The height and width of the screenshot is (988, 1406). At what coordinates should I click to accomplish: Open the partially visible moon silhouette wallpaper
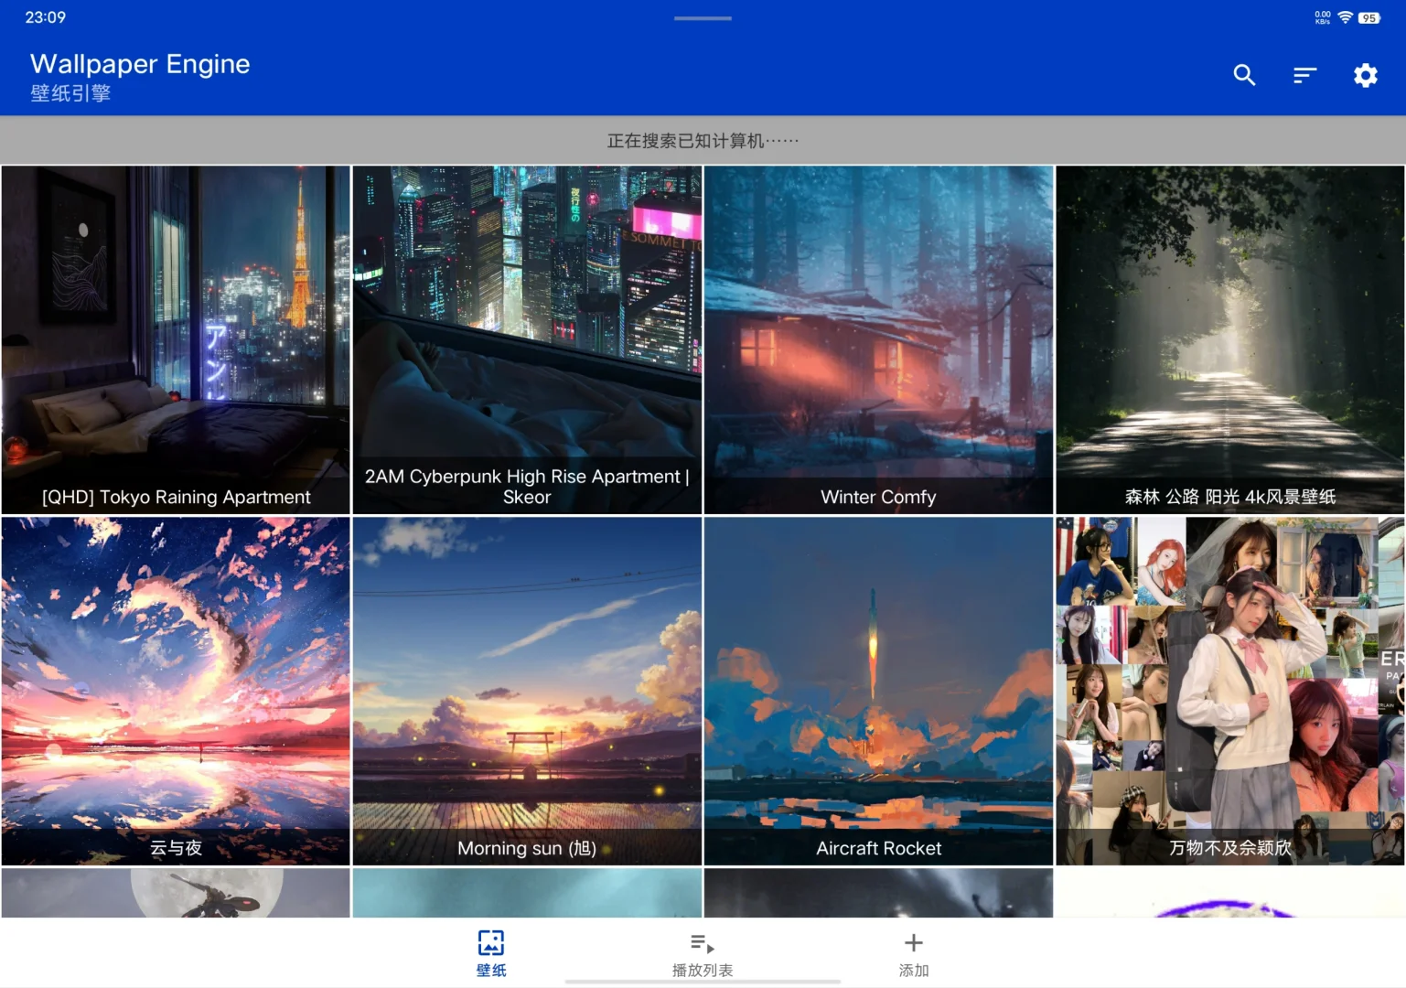[176, 893]
